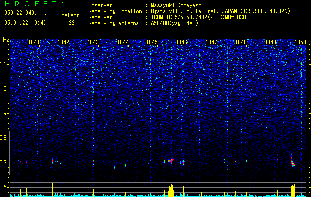The width and height of the screenshot is (311, 197).
Task: Click observer name Masayuki Kobayashi
Action: (x=178, y=5)
